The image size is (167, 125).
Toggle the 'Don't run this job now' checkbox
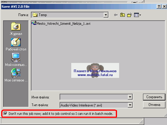pos(5,114)
